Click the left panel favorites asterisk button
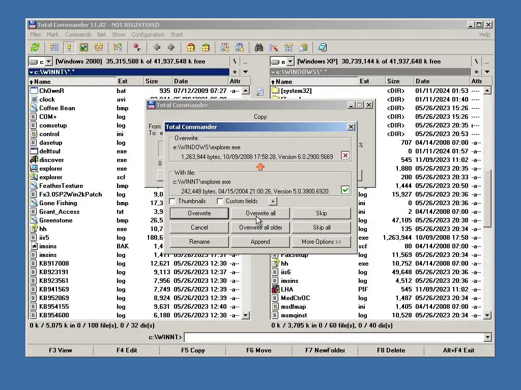Screen dimensions: 521x390 235,72
